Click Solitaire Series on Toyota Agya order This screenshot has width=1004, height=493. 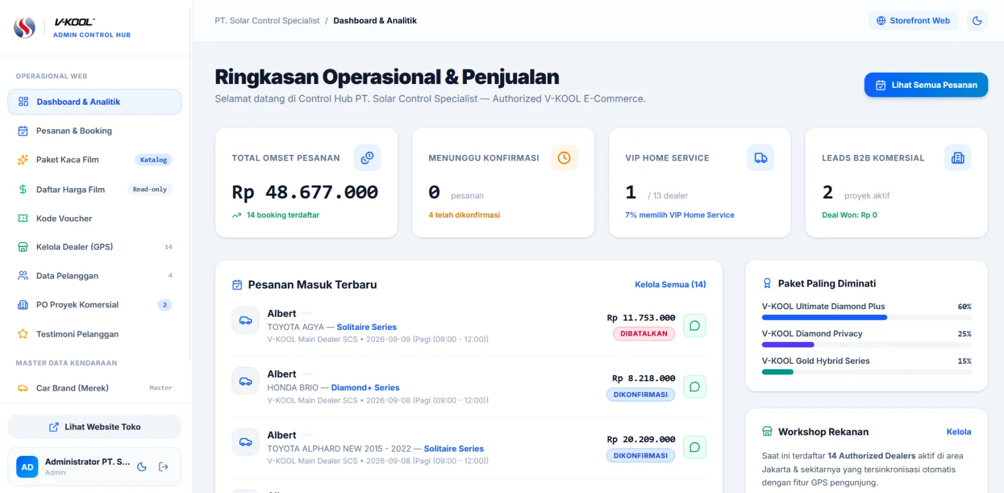(366, 327)
